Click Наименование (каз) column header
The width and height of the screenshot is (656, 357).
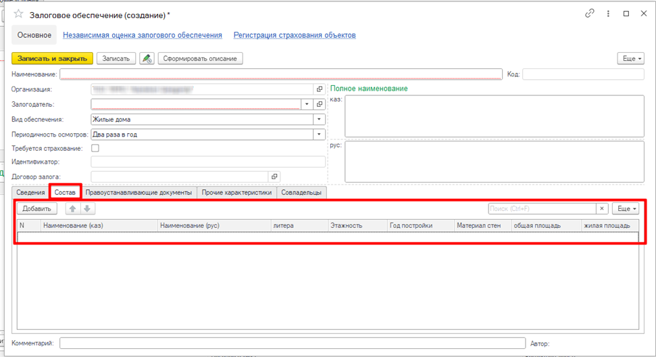(99, 226)
